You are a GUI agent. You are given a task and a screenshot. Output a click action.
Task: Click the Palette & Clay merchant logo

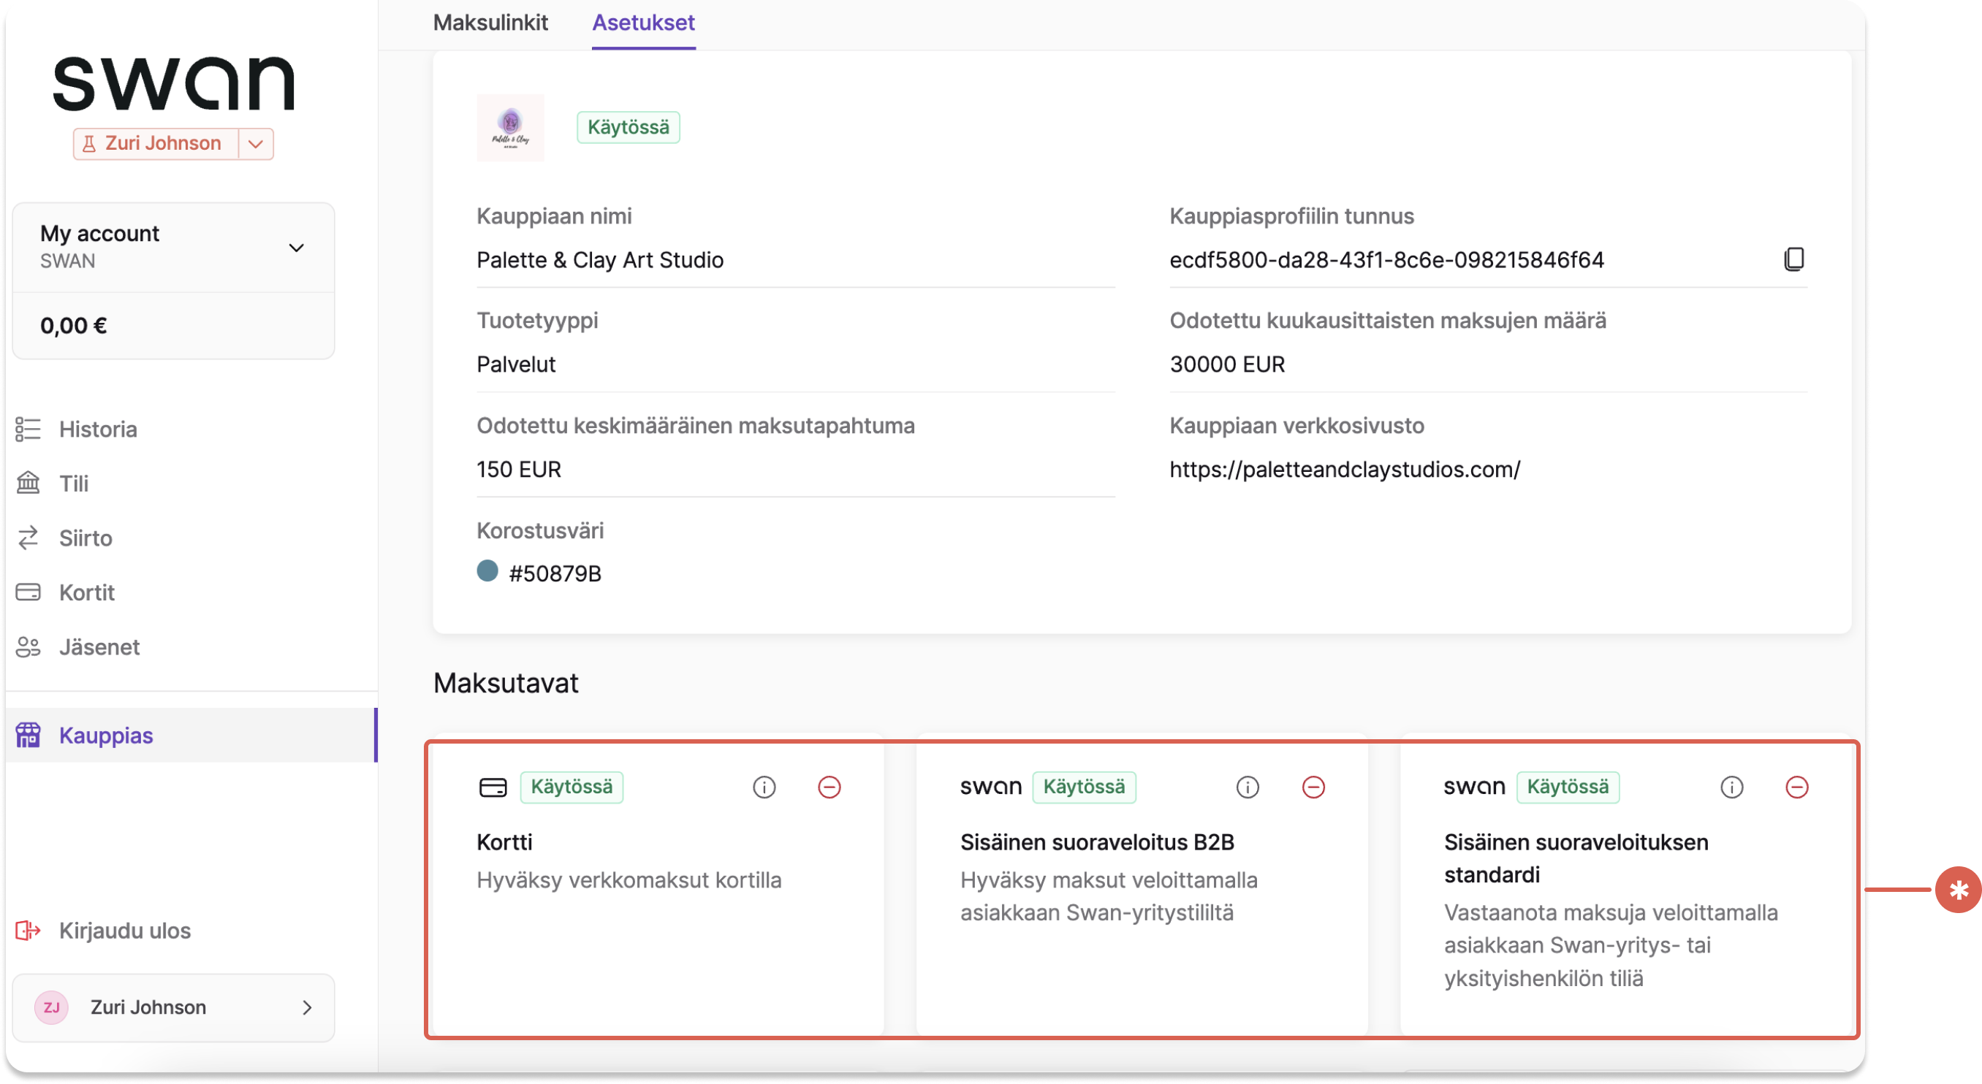[510, 128]
